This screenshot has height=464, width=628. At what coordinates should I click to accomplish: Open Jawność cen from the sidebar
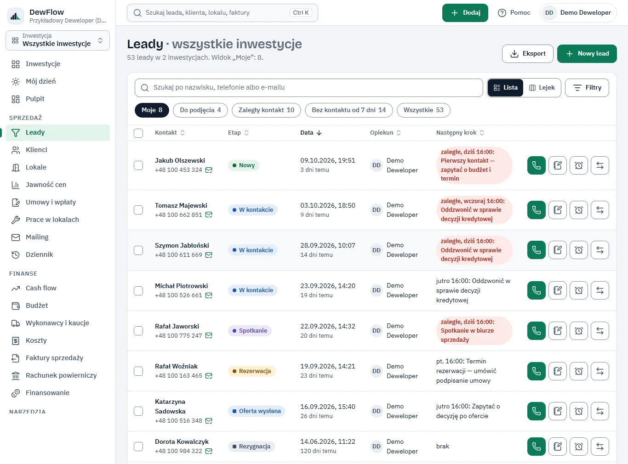[x=58, y=185]
